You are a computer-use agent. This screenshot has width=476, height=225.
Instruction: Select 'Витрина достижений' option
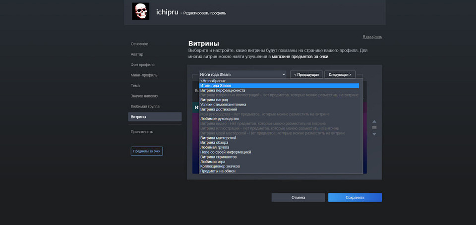point(279,110)
